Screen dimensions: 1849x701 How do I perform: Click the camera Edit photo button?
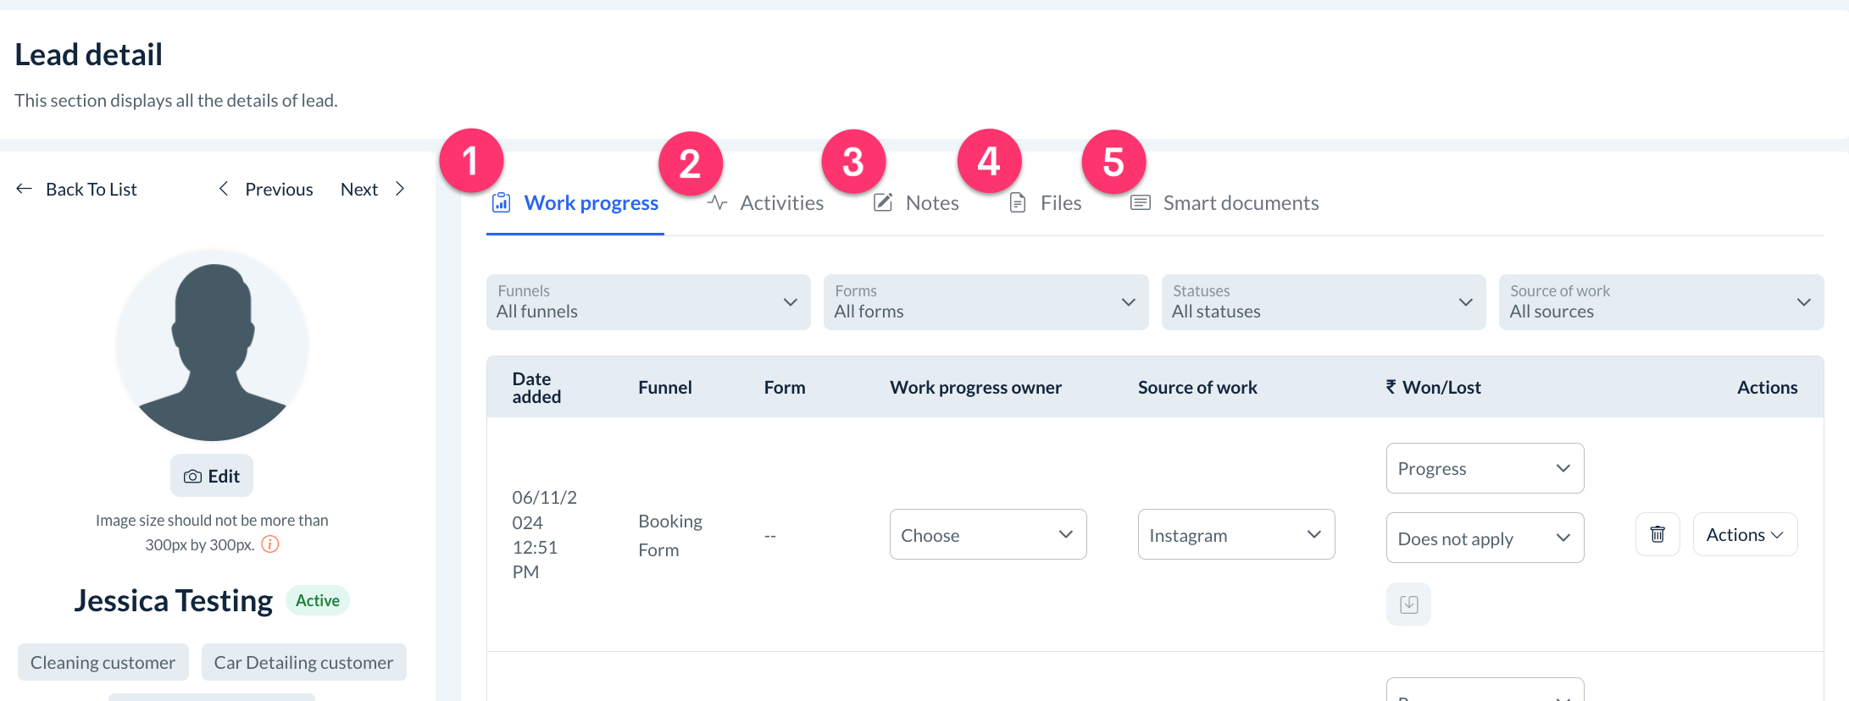click(212, 476)
